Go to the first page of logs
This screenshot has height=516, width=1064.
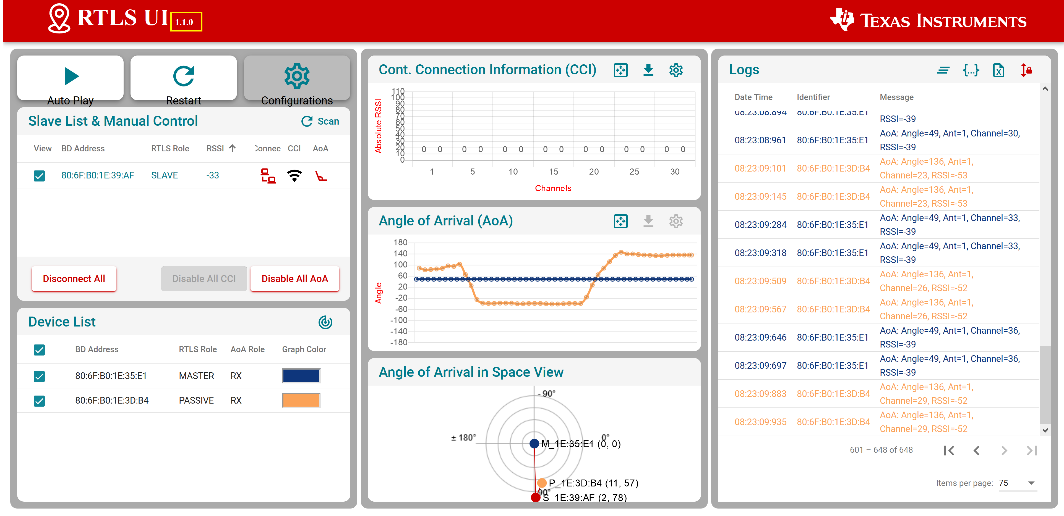(949, 451)
